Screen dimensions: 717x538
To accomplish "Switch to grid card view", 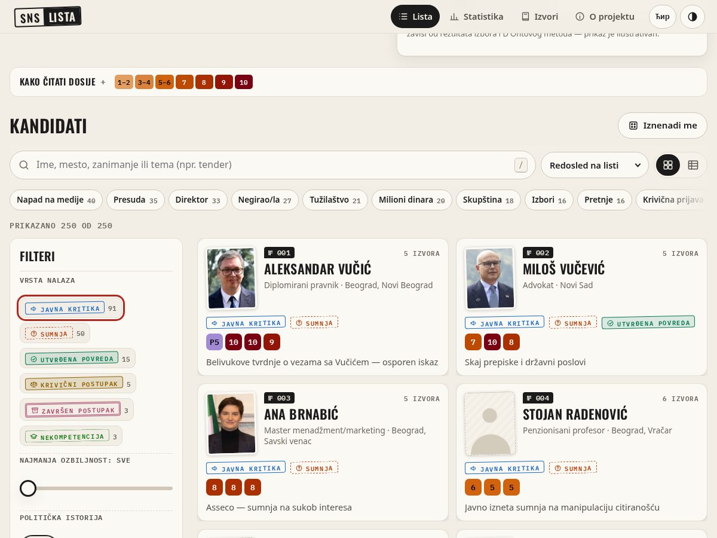I will tap(668, 165).
